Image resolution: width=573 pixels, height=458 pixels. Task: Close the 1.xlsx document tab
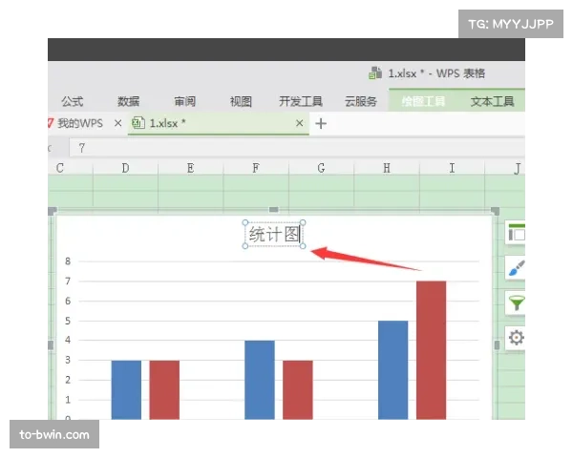pyautogui.click(x=300, y=123)
